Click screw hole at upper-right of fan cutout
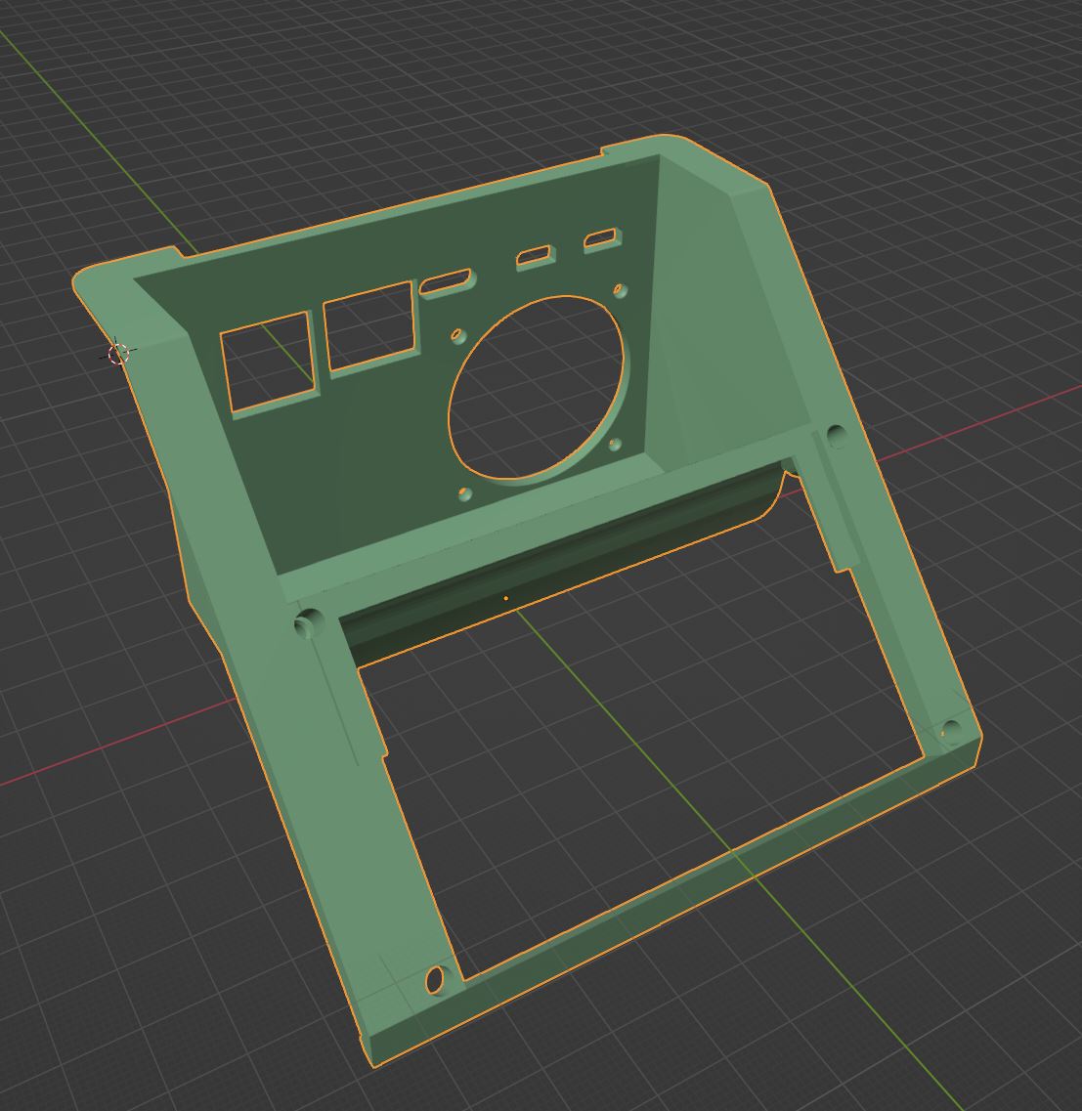This screenshot has height=1111, width=1082. [620, 290]
